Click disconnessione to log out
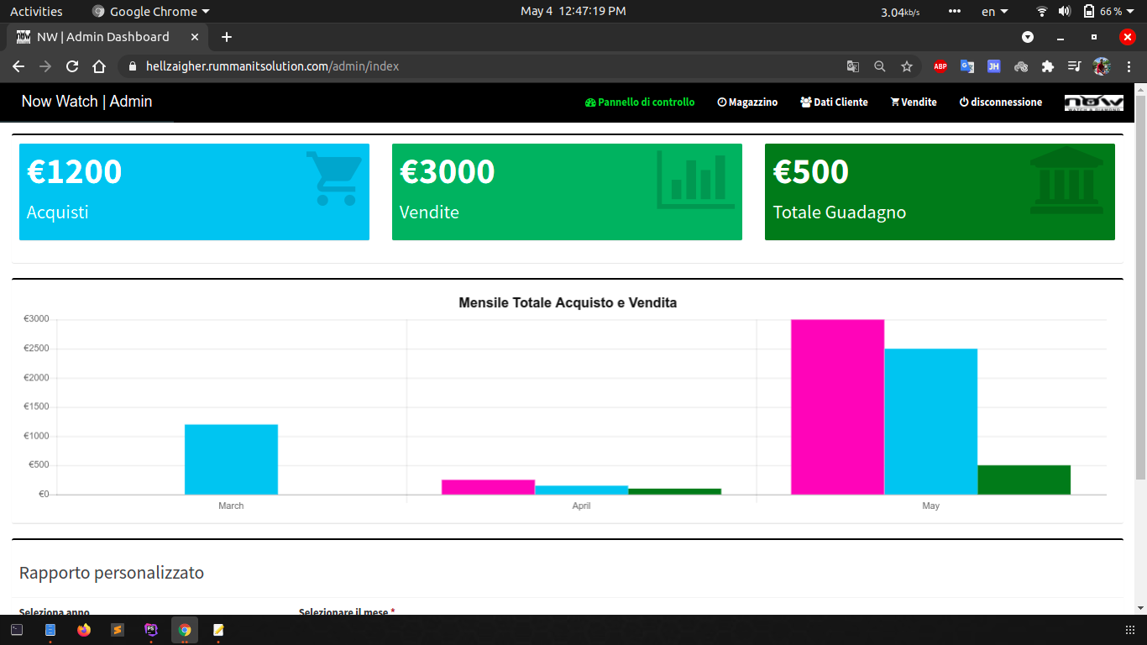The image size is (1147, 645). (x=1000, y=102)
